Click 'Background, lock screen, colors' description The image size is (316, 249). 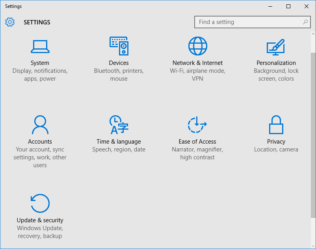pos(276,75)
